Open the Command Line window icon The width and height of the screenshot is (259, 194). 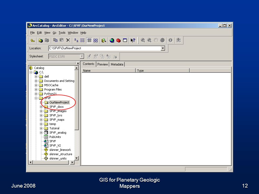point(125,40)
